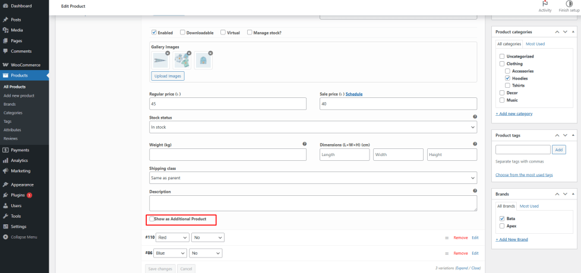Viewport: 581px width, 273px height.
Task: Click the Plugins sidebar icon
Action: [5, 195]
